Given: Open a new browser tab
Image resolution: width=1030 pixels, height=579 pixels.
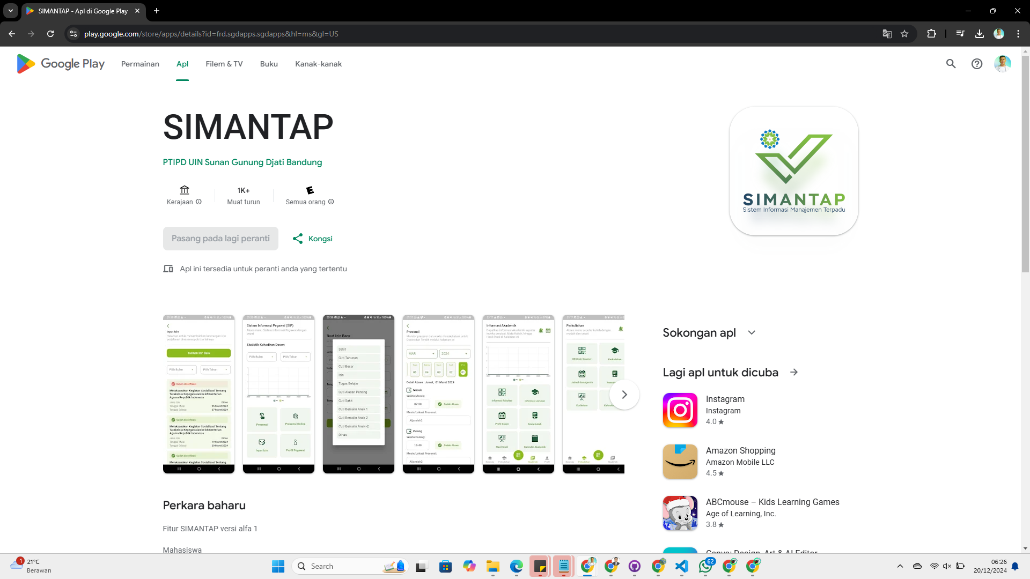Looking at the screenshot, I should point(157,11).
